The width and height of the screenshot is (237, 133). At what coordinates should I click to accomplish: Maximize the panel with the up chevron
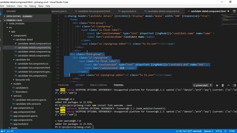click(x=228, y=85)
